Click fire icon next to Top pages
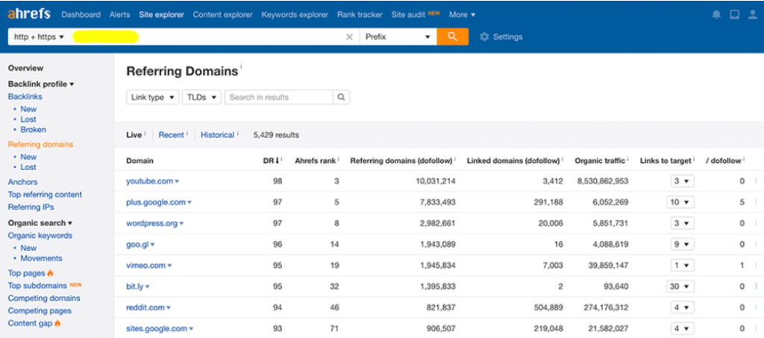Screen dimensions: 764x338 (x=50, y=273)
